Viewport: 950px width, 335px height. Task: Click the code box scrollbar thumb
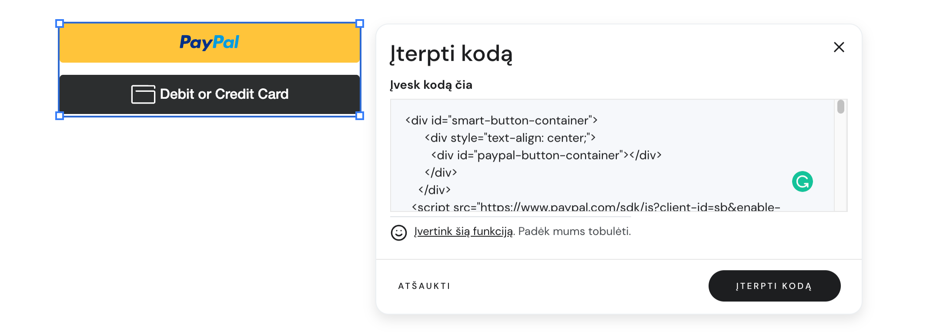pos(840,107)
